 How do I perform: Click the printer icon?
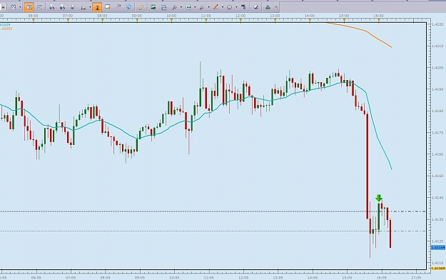pos(164,7)
